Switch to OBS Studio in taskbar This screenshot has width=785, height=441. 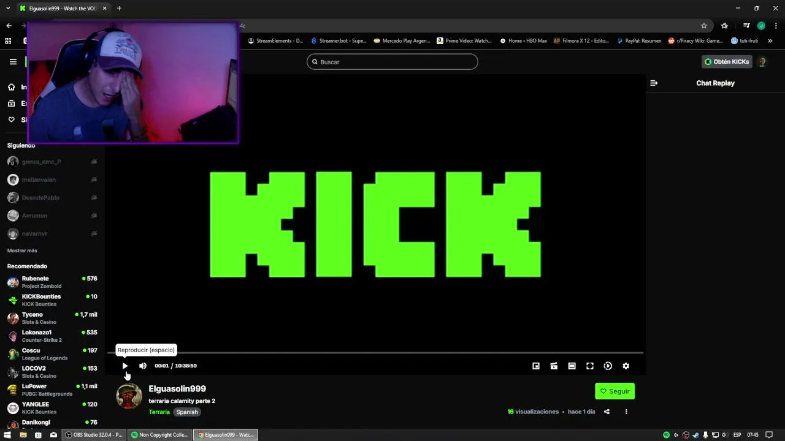click(94, 435)
